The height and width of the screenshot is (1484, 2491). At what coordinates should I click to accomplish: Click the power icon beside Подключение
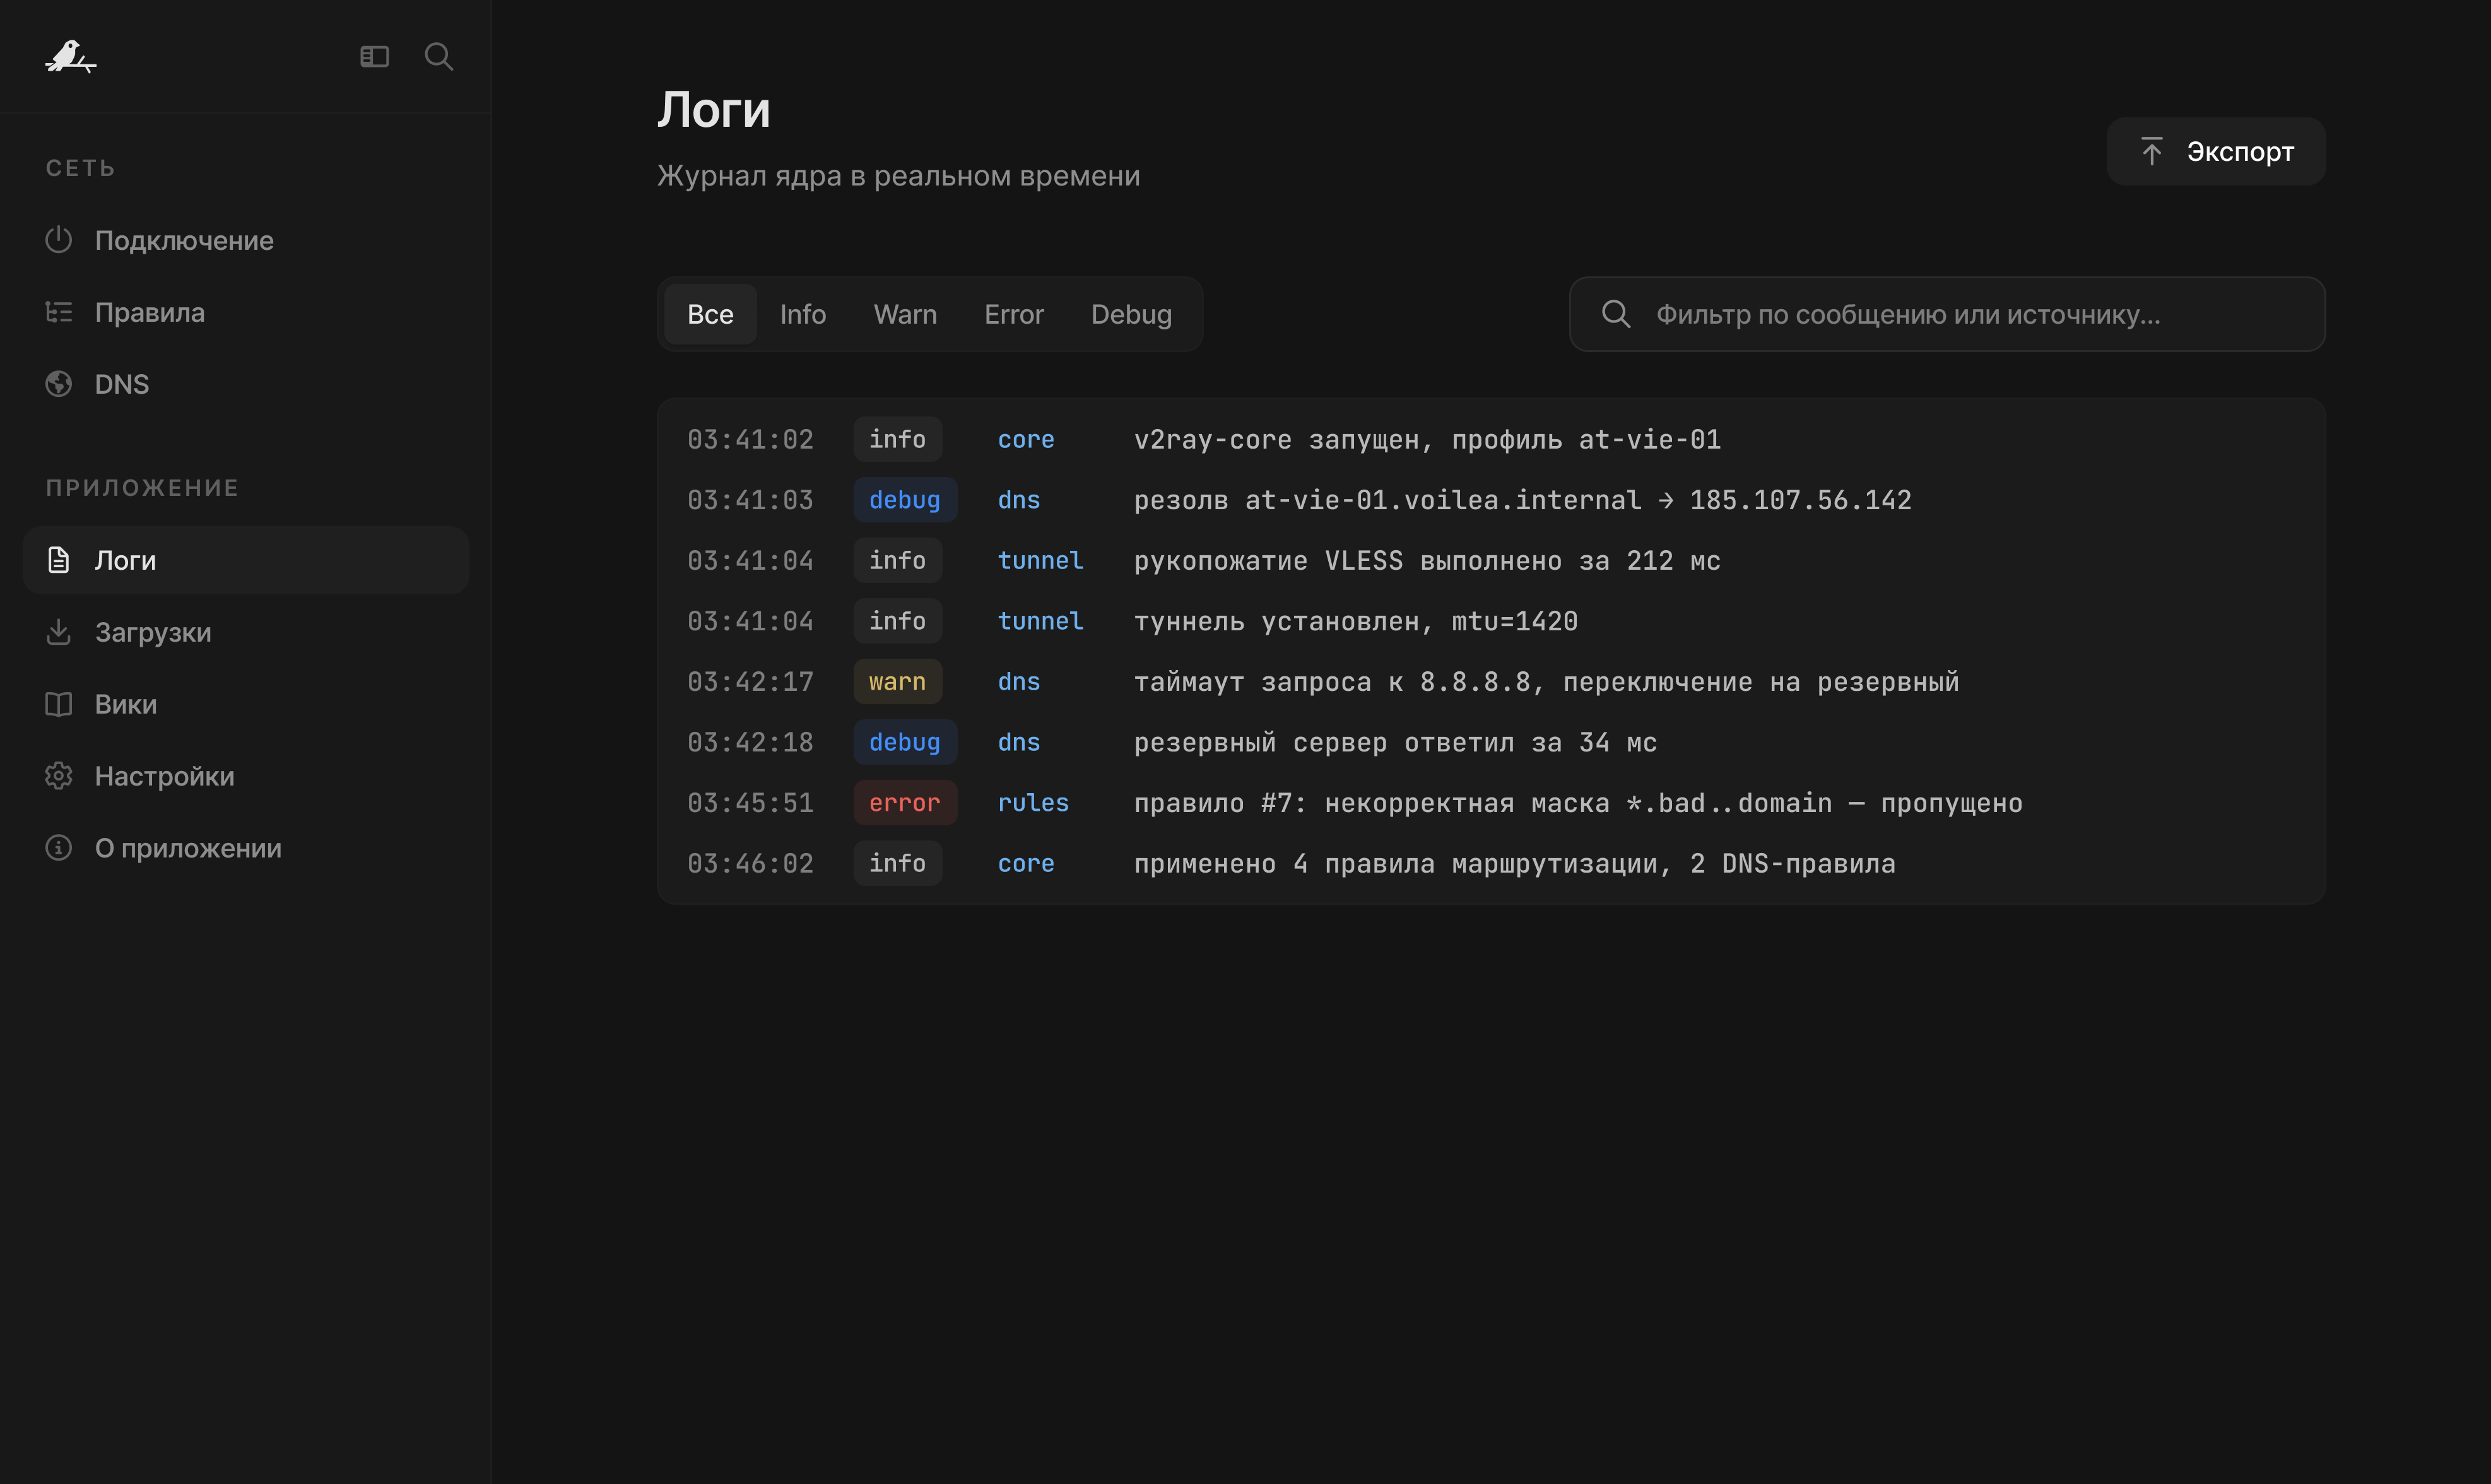coord(59,240)
